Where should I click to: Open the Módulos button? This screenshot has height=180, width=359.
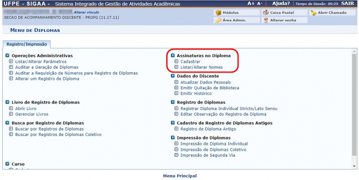click(236, 13)
